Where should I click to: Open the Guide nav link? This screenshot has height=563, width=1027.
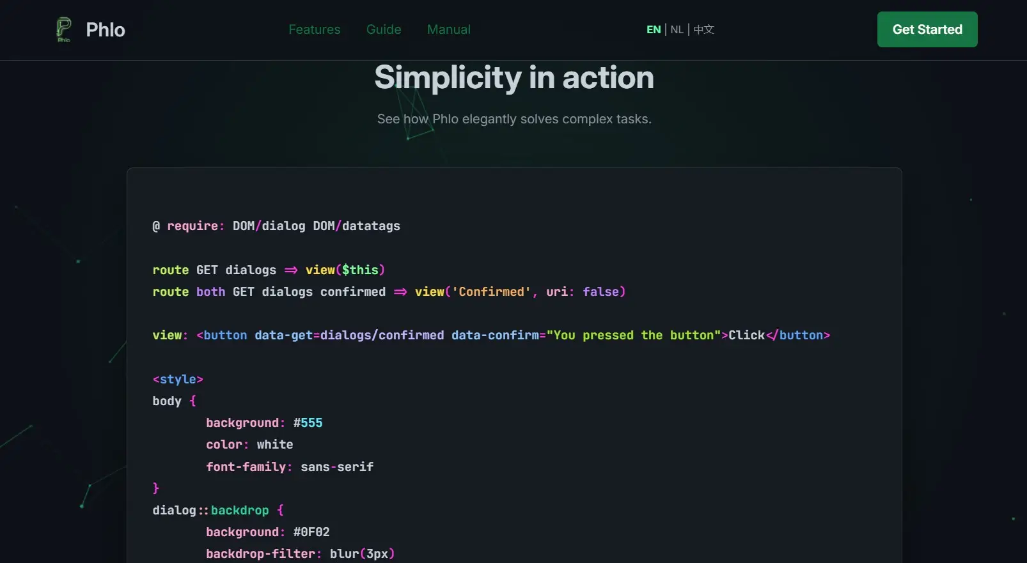pos(384,29)
